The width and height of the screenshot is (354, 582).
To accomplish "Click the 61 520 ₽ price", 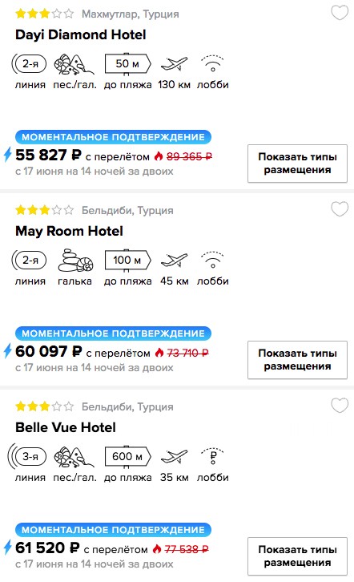I will [x=47, y=548].
